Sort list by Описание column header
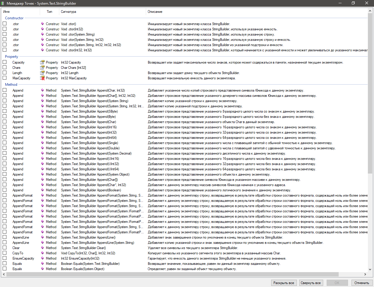Image resolution: width=374 pixels, height=287 pixels. pos(155,12)
